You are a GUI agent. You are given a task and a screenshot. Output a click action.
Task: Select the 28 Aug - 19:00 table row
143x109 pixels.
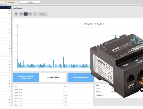coord(53,102)
